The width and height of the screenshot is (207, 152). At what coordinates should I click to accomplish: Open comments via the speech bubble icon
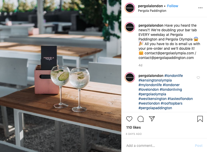click(141, 119)
